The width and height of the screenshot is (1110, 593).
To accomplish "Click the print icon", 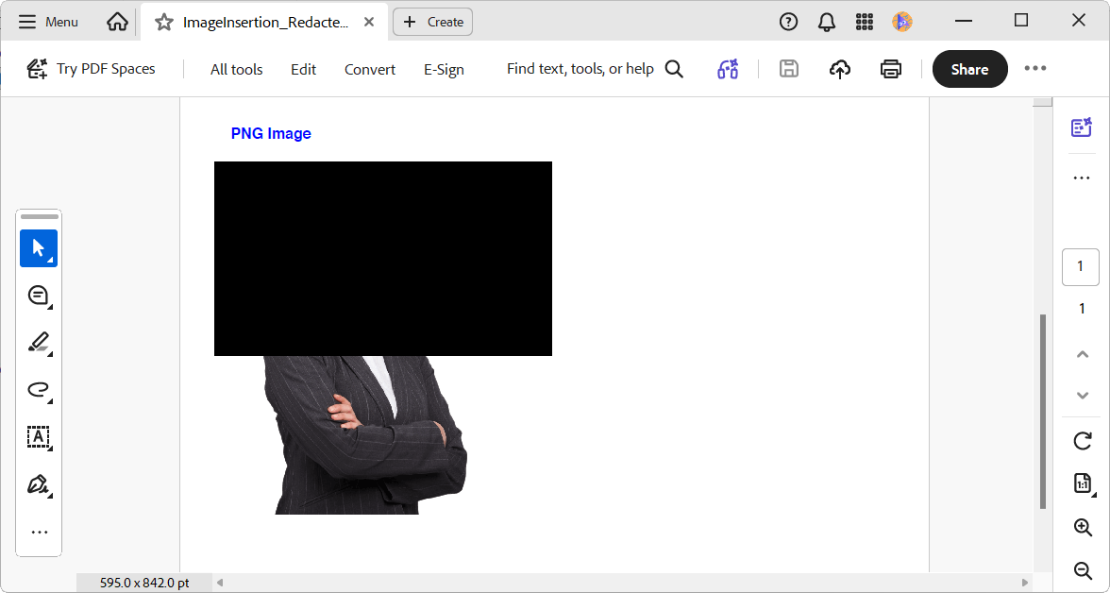I will click(890, 68).
